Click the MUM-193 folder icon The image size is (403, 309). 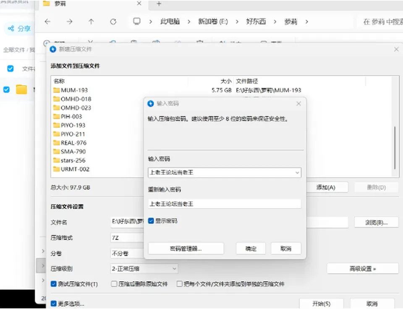56,90
